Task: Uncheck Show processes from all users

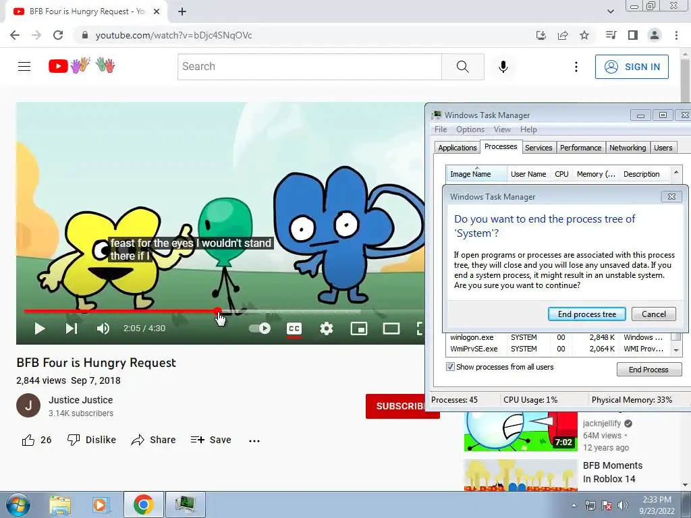Action: coord(450,367)
